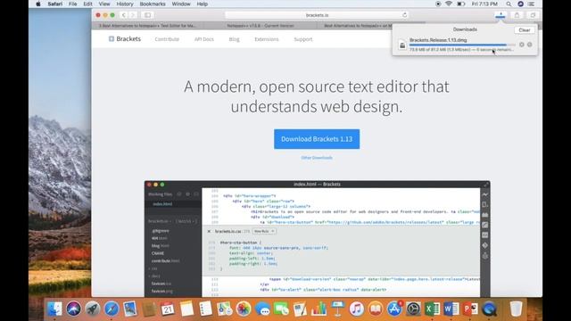Toggle the Safari Downloads popover icon
Image resolution: width=571 pixels, height=321 pixels.
[x=501, y=15]
